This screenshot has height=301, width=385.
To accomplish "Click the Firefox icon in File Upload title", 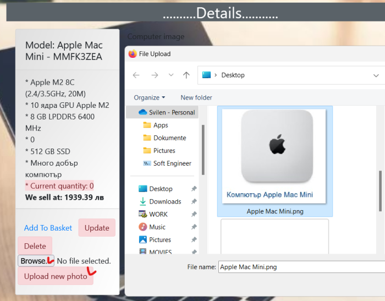I will [x=133, y=53].
